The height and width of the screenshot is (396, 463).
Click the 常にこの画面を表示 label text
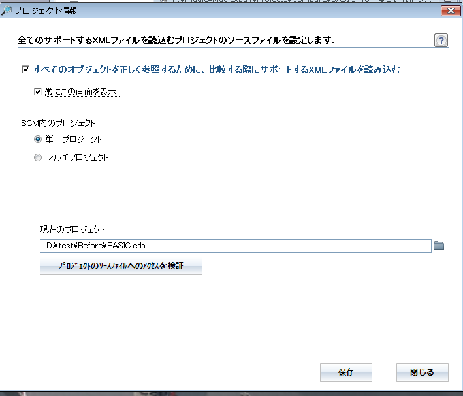(x=82, y=92)
